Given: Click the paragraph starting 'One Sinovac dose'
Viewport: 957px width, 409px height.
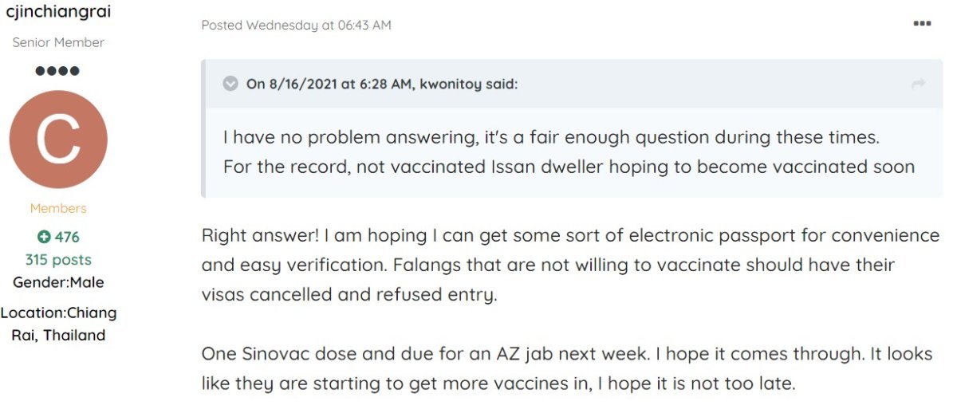Looking at the screenshot, I should tap(566, 353).
